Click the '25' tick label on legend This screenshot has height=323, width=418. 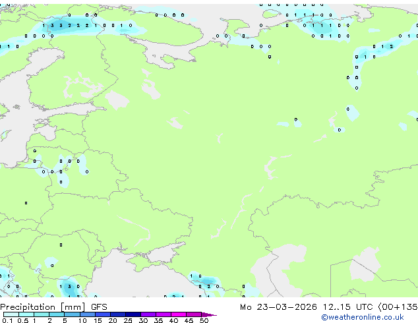128,320
